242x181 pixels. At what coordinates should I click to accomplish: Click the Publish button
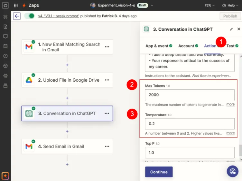coord(230,16)
